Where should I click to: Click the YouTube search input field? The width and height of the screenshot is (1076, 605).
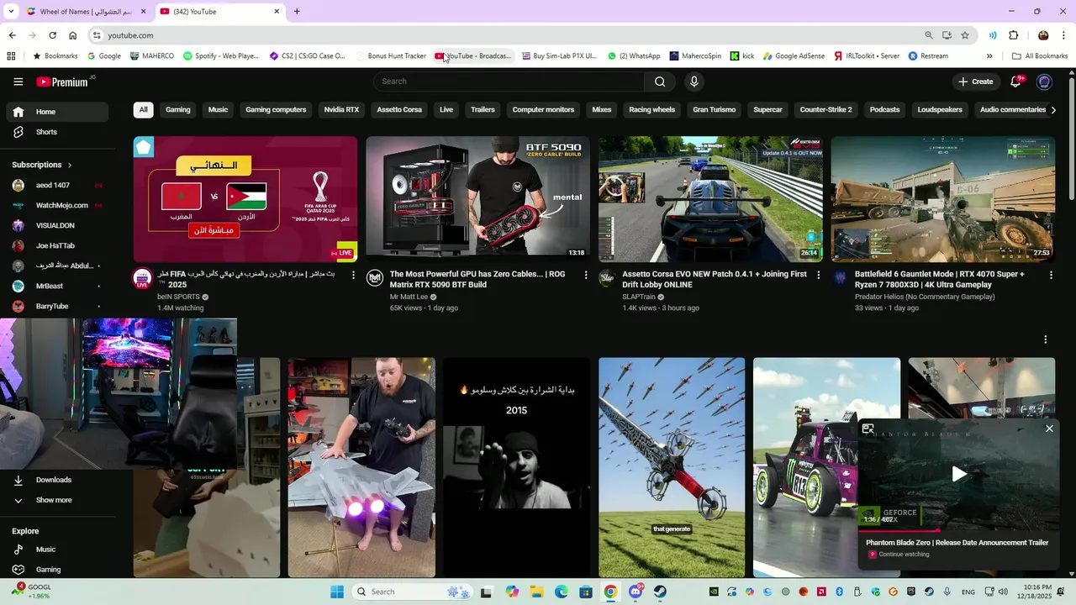tap(509, 82)
